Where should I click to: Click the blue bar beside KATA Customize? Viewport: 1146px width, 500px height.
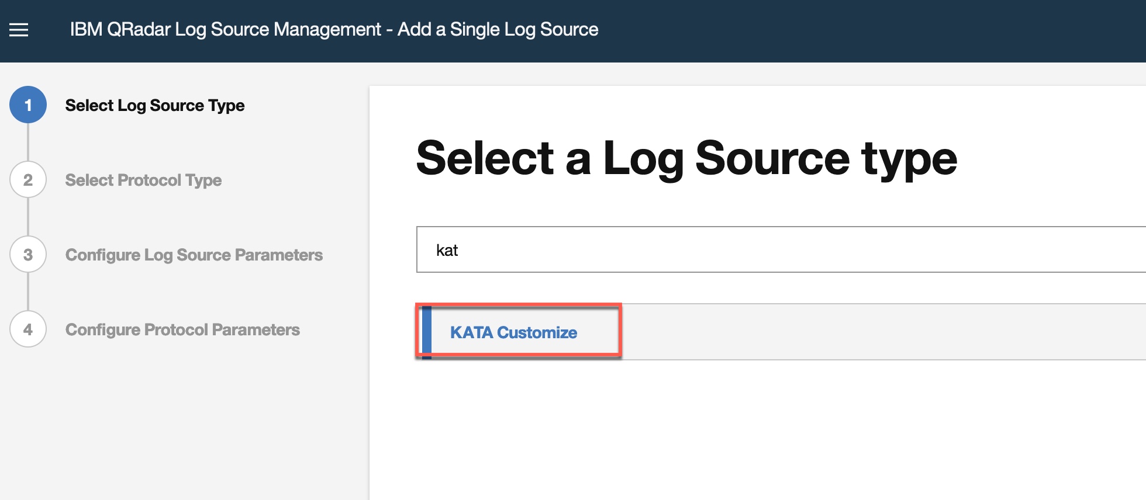tap(427, 332)
